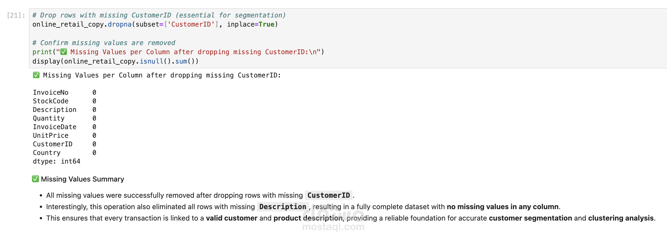The image size is (667, 237).
Task: Click the StockCode label in the output
Action: 51,101
